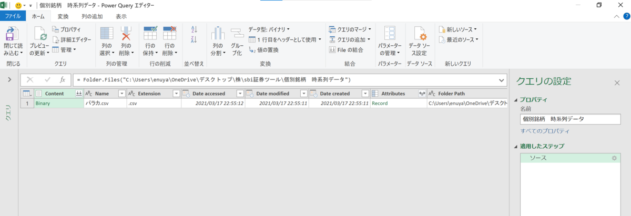Click the formula bar confirm checkmark icon

coord(47,80)
